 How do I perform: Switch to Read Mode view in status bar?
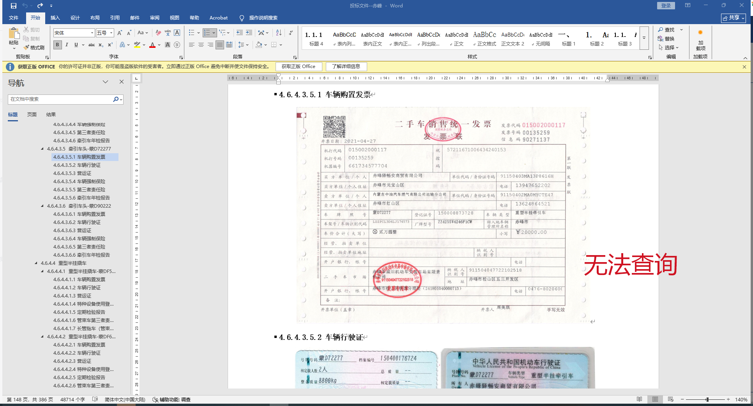pyautogui.click(x=639, y=399)
